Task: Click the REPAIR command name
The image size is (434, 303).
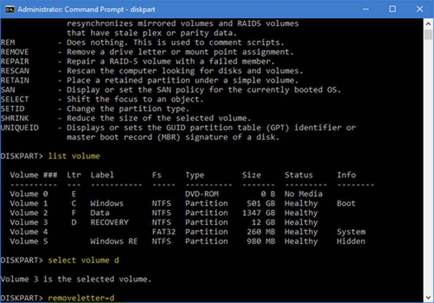Action: pos(15,62)
